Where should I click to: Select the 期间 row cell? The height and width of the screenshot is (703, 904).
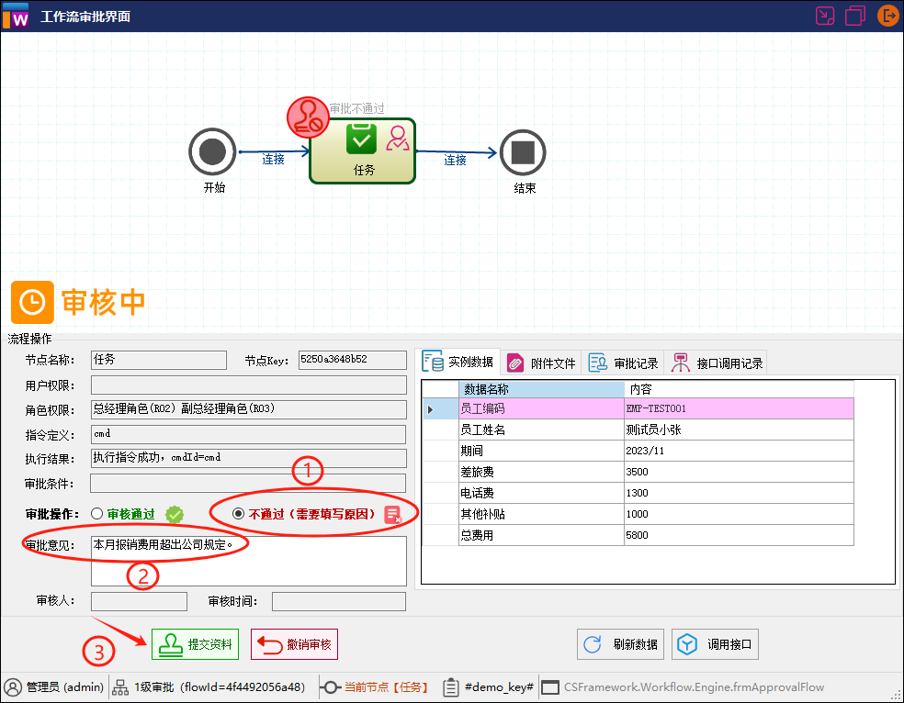[541, 451]
